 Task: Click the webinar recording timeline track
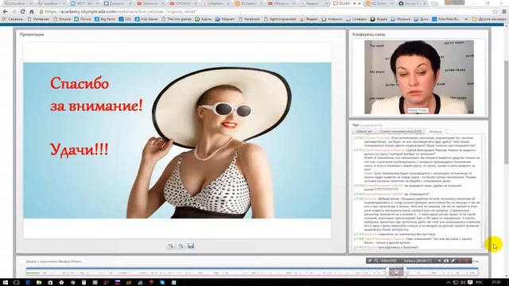click(x=252, y=272)
